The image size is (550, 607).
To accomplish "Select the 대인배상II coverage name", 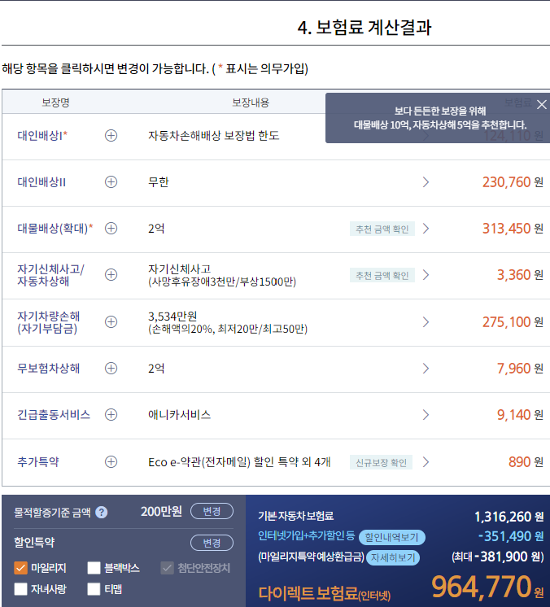I will tap(41, 182).
